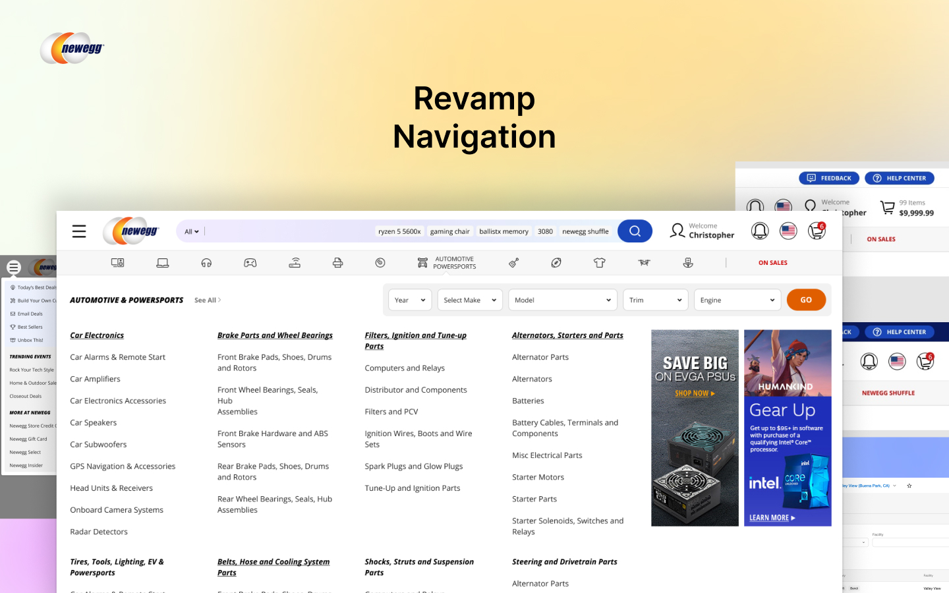This screenshot has height=593, width=949.
Task: Open the printer category icon
Action: pos(337,263)
